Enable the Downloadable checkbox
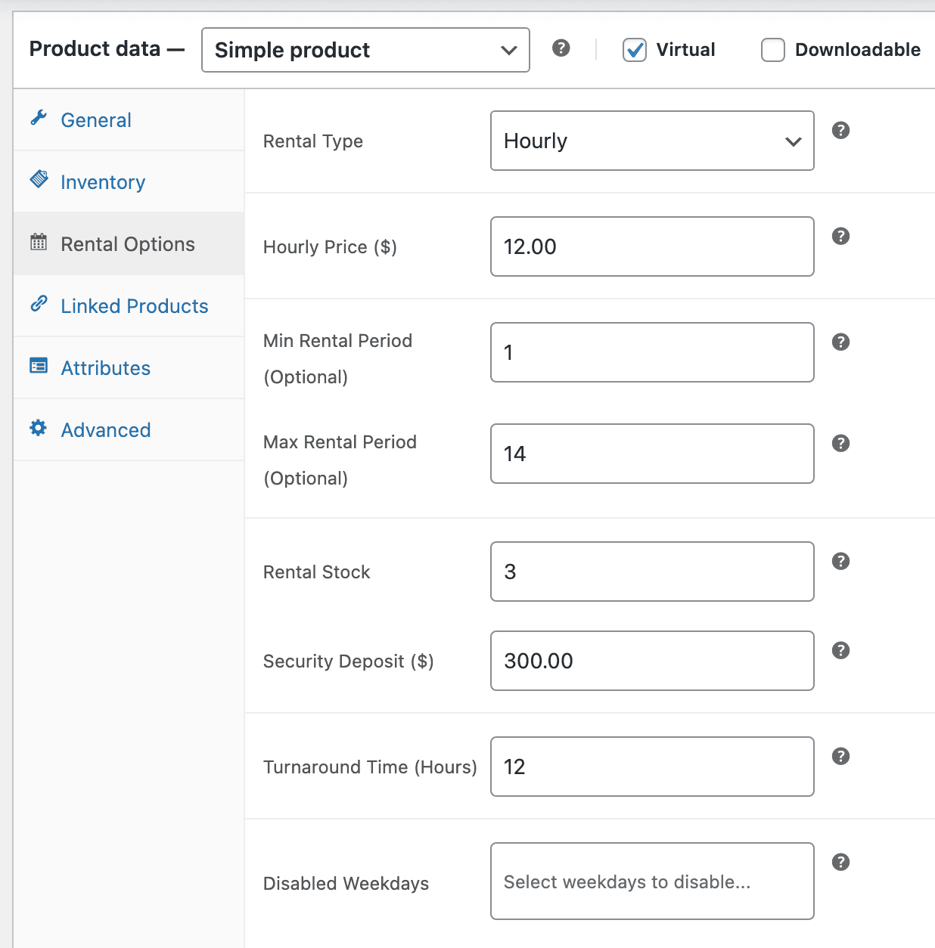935x948 pixels. tap(773, 50)
